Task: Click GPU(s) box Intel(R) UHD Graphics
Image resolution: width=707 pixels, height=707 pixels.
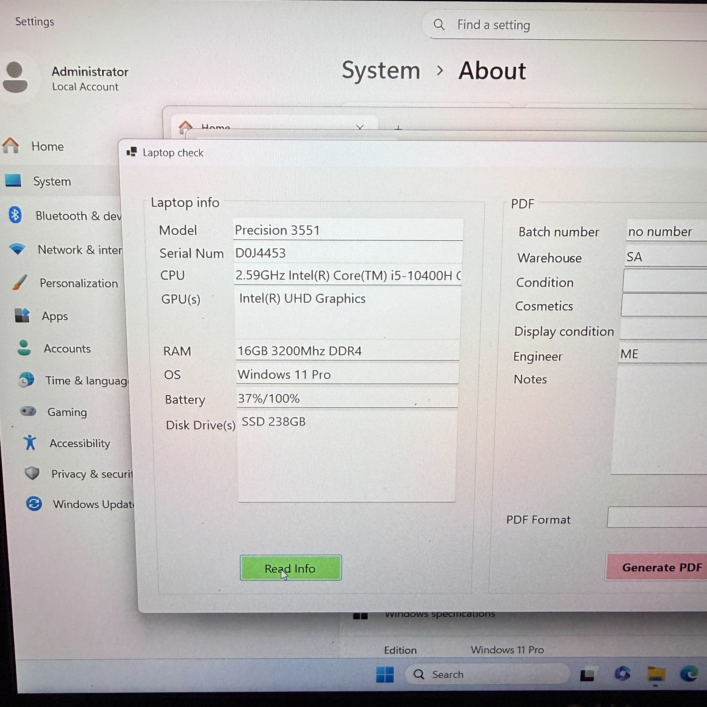Action: [347, 313]
